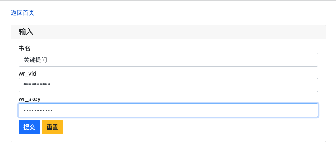
Task: Click the wr_vid field label
Action: 27,74
